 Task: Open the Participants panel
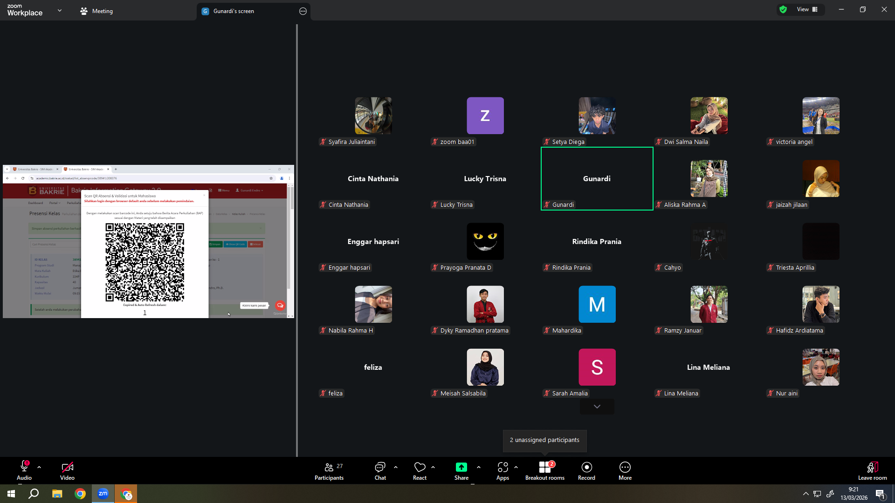coord(329,470)
